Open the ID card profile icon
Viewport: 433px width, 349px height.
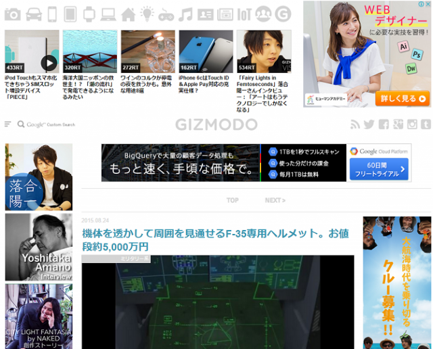[x=205, y=14]
